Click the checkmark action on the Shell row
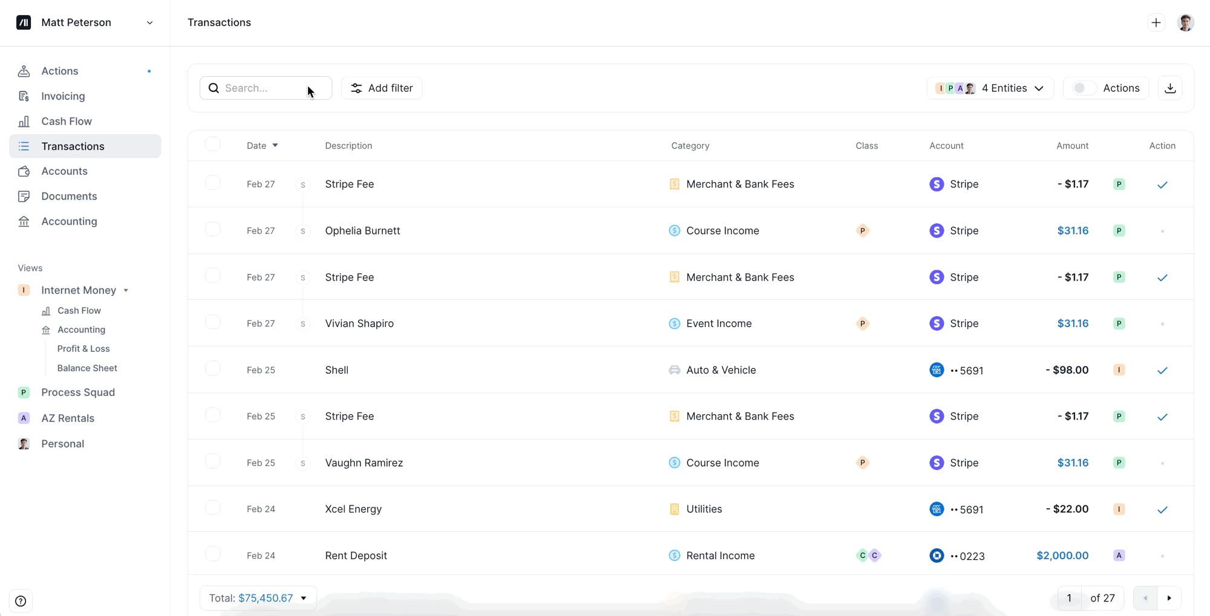 point(1162,371)
